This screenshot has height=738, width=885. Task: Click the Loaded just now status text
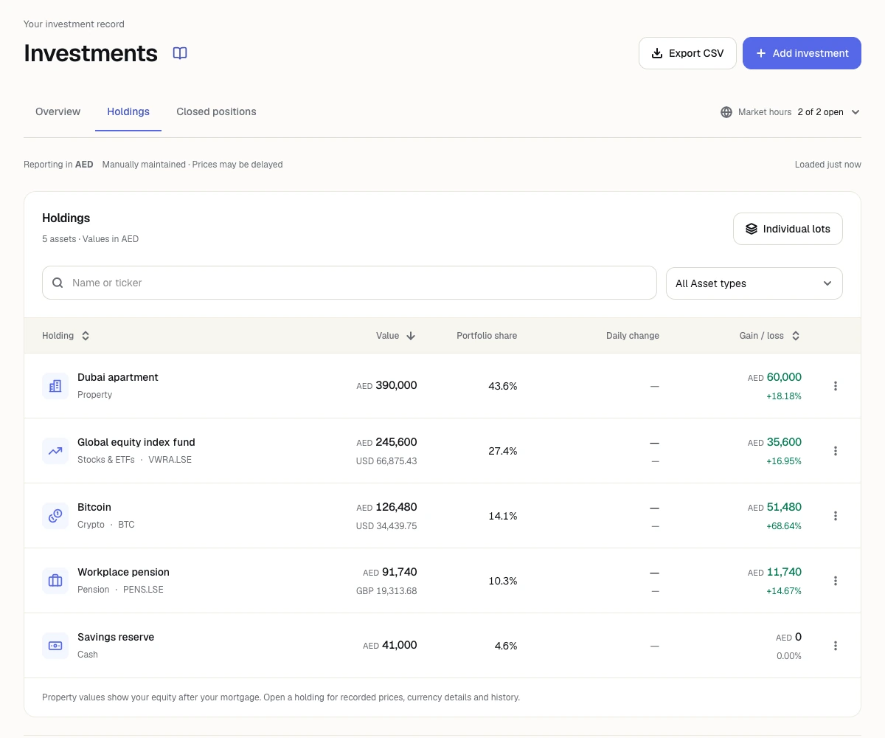(828, 165)
